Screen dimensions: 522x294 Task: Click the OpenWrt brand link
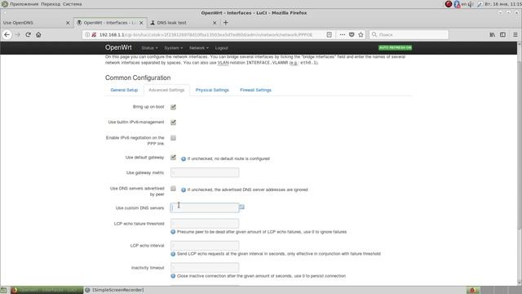(x=118, y=47)
